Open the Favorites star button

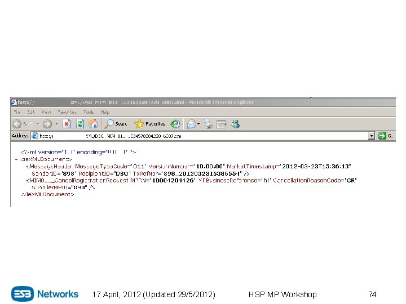[x=149, y=124]
